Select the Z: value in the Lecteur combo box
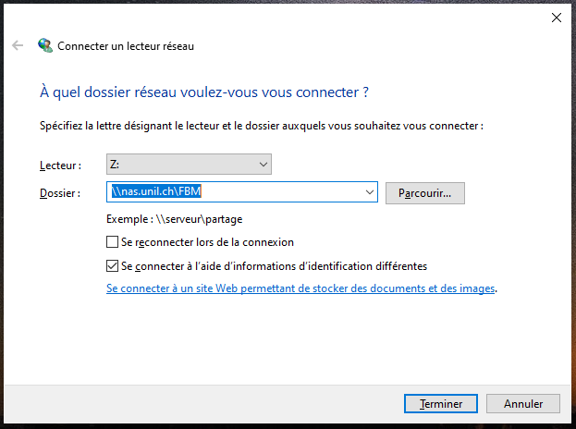This screenshot has width=576, height=429. 180,165
